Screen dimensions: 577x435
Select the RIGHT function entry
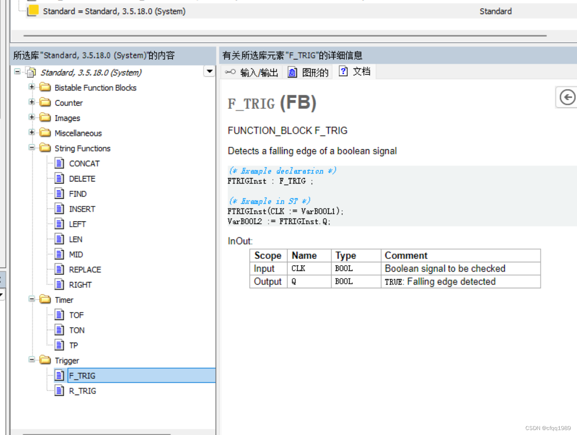pyautogui.click(x=80, y=285)
